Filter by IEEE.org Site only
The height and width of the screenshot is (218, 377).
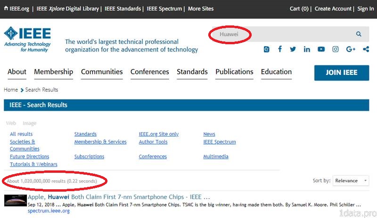[x=159, y=134]
